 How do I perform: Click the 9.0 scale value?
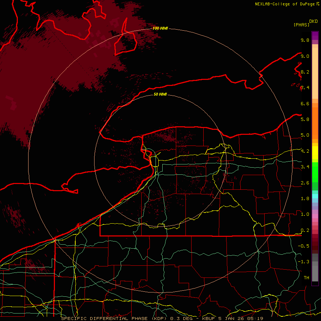(305, 56)
